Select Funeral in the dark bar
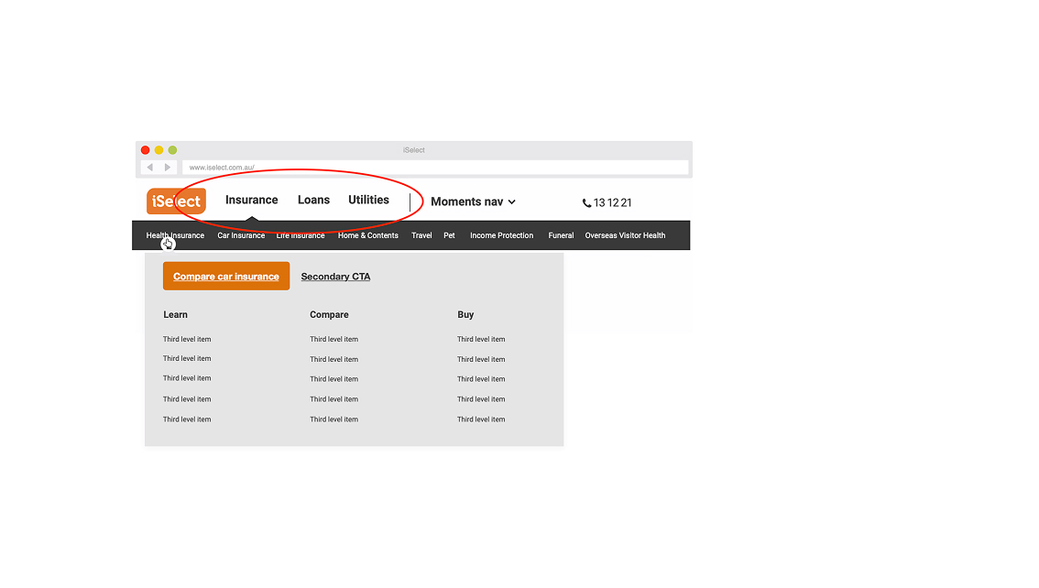 (x=561, y=235)
